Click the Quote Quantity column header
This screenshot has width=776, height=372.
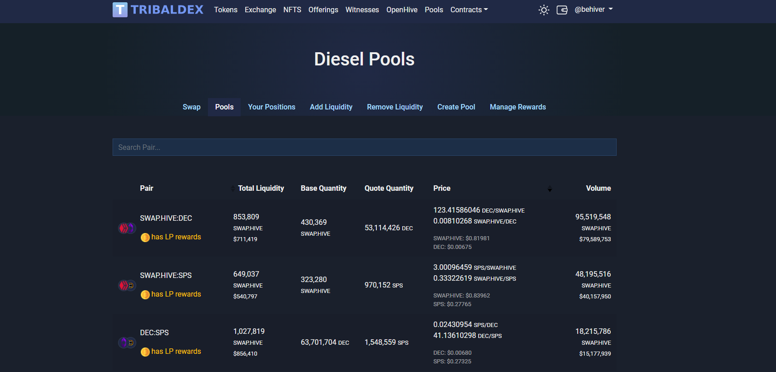pos(389,188)
